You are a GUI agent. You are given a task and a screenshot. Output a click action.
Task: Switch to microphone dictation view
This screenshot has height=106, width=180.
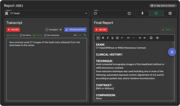[x=142, y=14]
